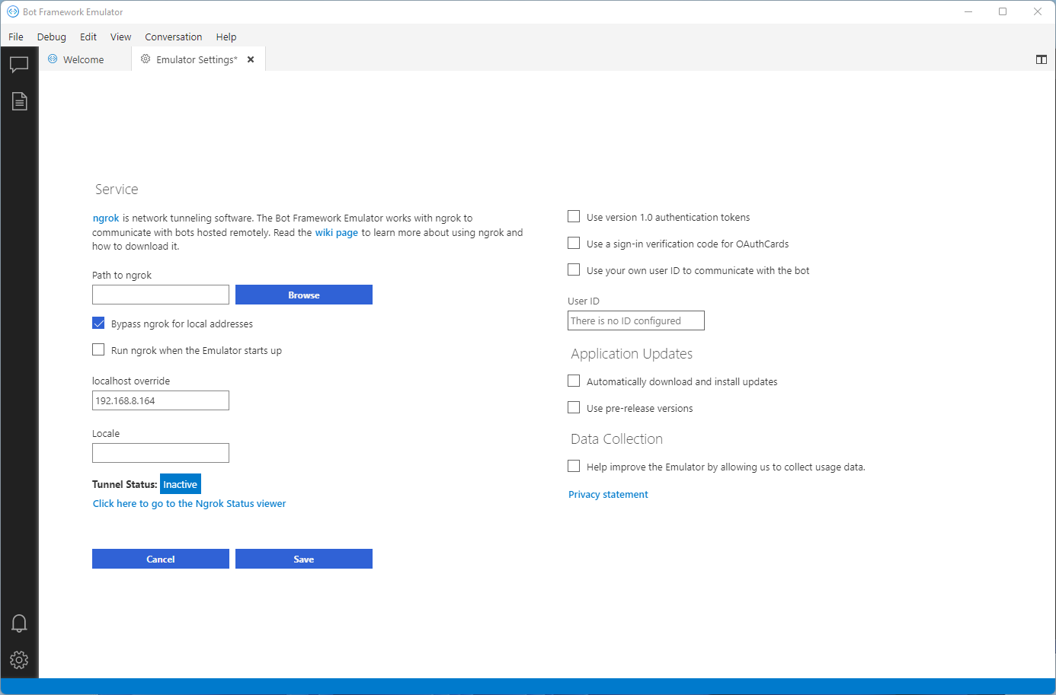Save the emulator settings
The height and width of the screenshot is (695, 1056).
304,559
